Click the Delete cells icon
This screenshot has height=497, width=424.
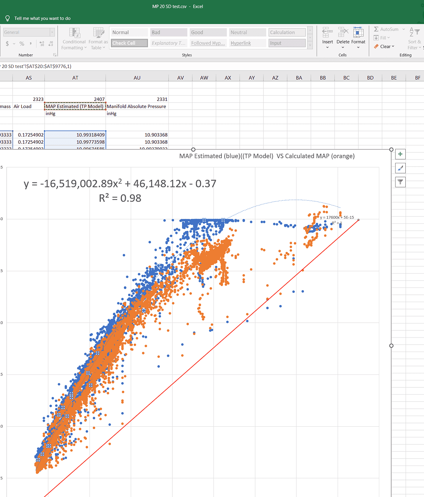tap(343, 32)
